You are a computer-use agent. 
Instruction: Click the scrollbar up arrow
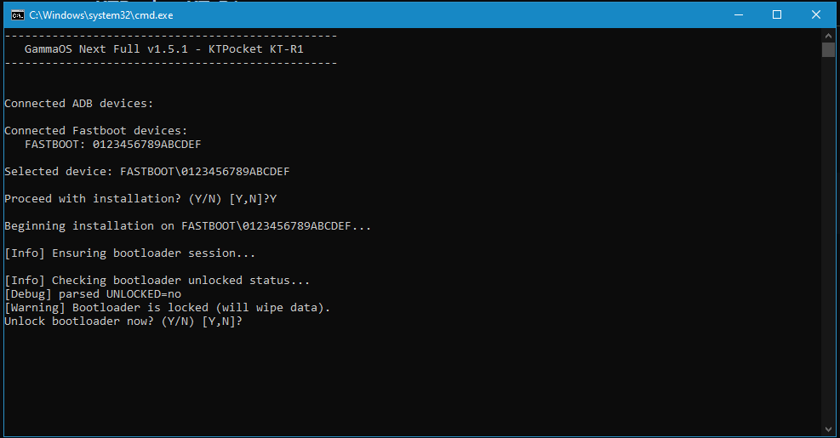click(828, 36)
